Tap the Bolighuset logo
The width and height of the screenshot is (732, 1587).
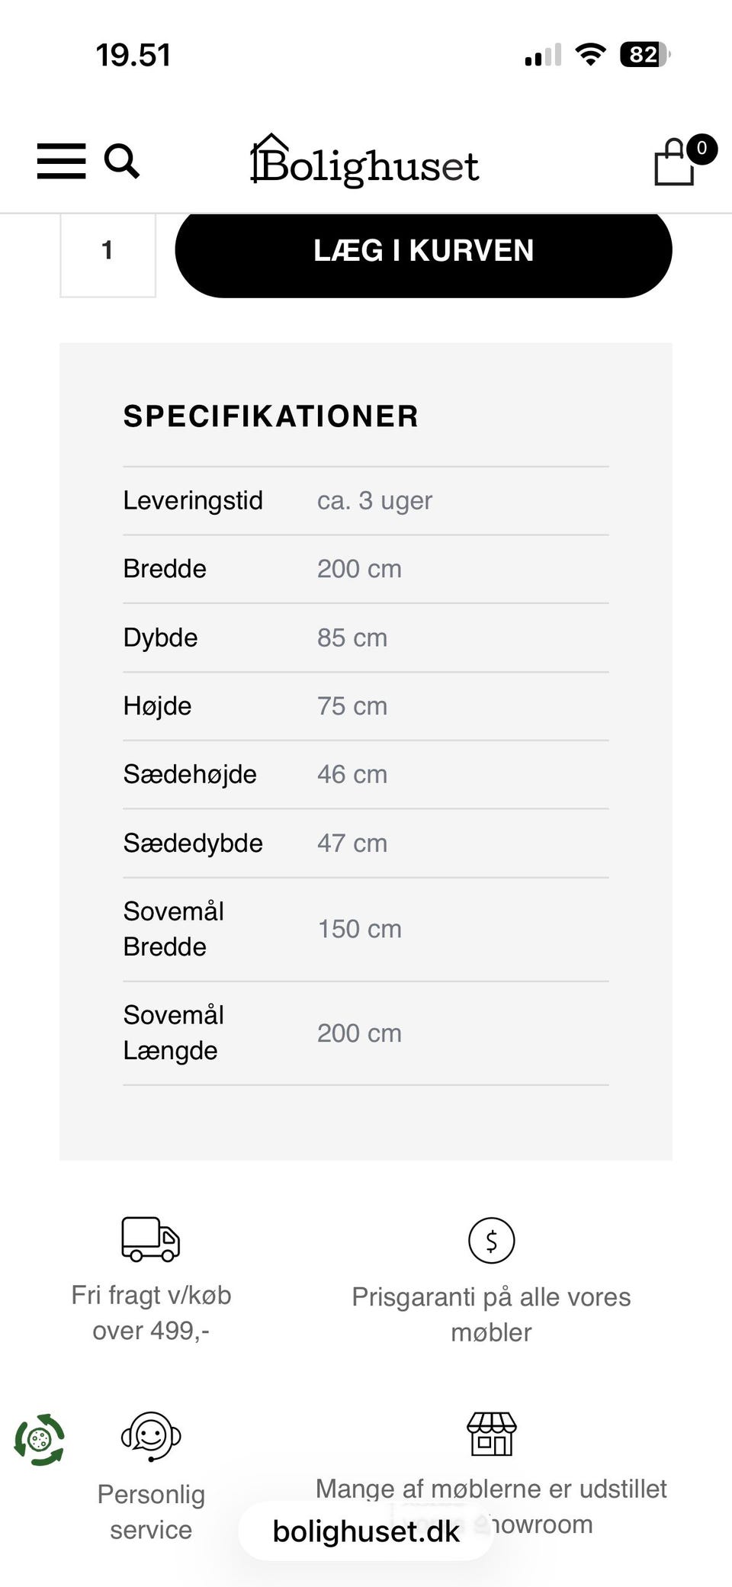pyautogui.click(x=365, y=162)
